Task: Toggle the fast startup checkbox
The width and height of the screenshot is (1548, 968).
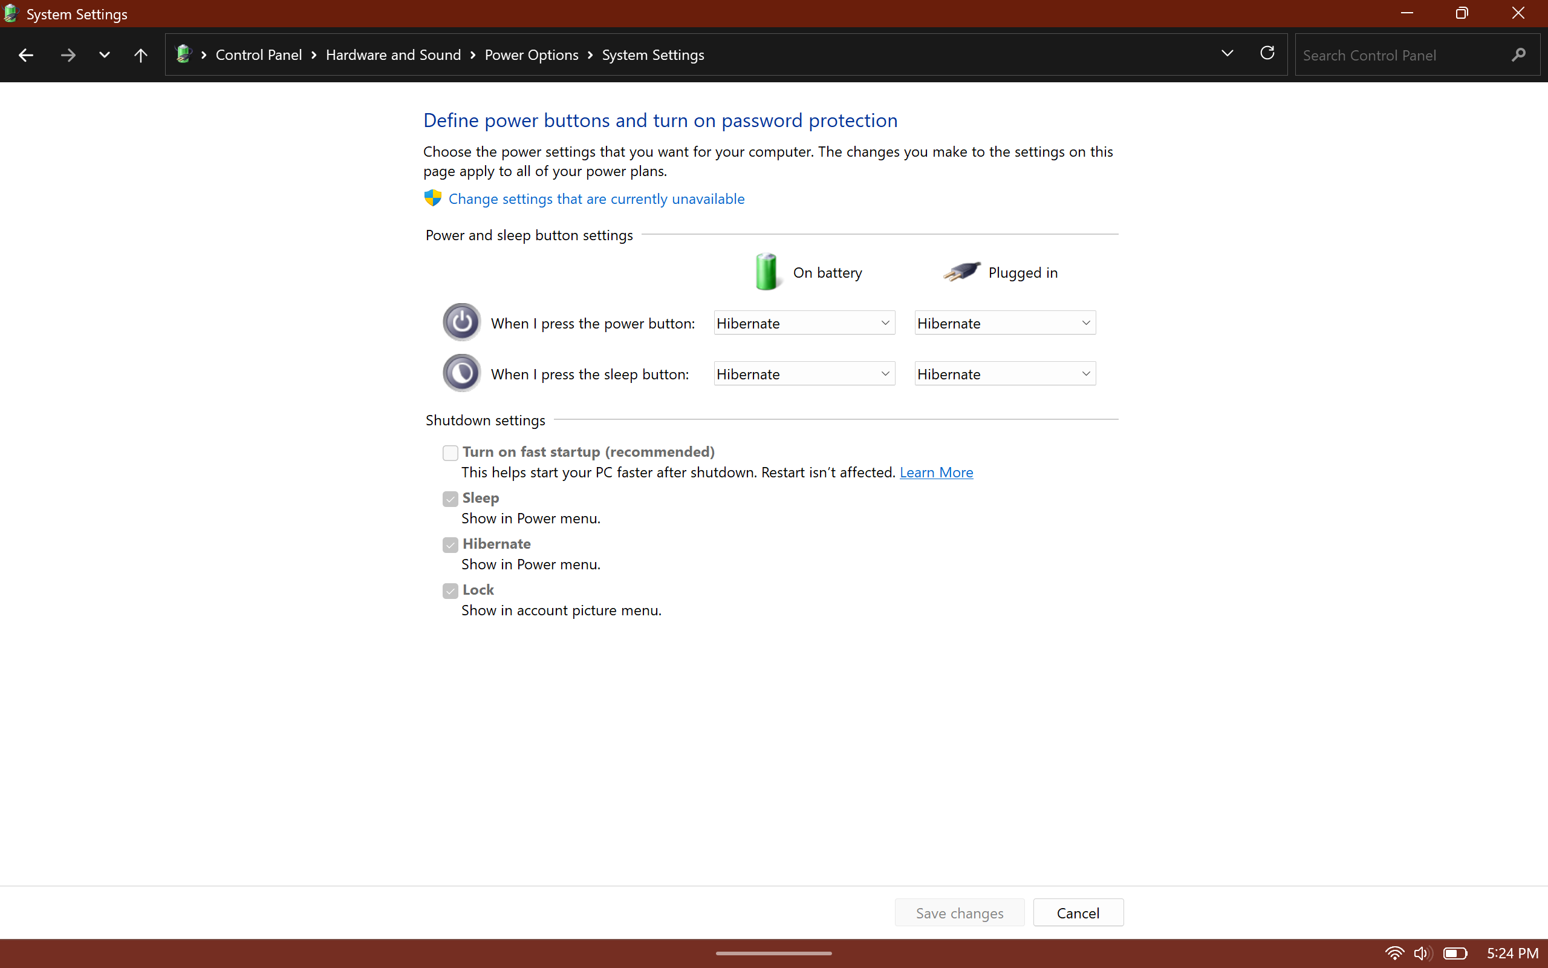Action: point(450,453)
